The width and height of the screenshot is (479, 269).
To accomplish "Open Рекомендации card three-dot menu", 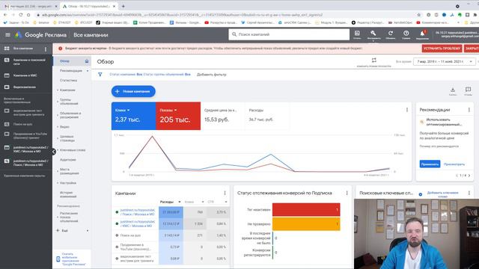I will [469, 110].
